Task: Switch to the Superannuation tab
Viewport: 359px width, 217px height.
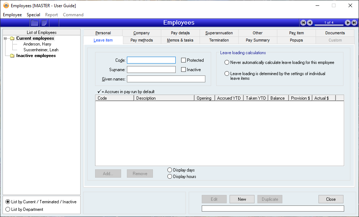Action: click(x=219, y=33)
